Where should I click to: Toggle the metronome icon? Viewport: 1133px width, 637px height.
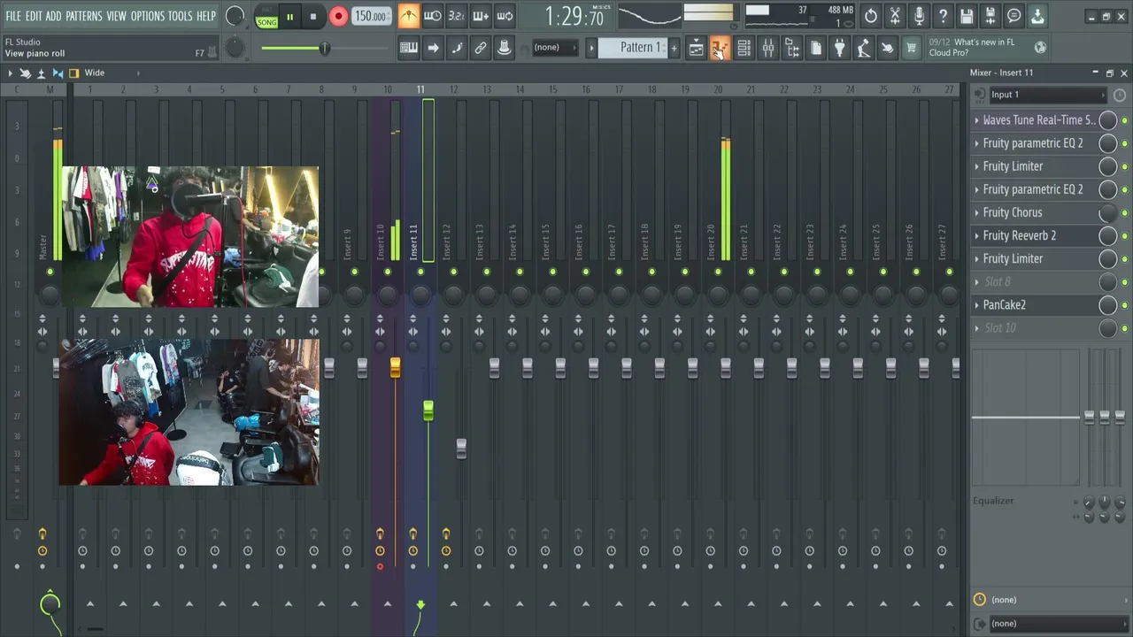pyautogui.click(x=408, y=16)
